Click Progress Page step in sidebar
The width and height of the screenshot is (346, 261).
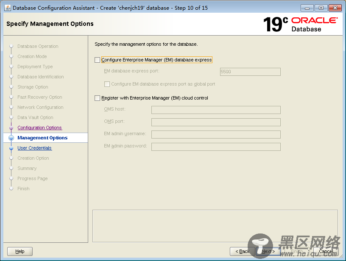33,178
